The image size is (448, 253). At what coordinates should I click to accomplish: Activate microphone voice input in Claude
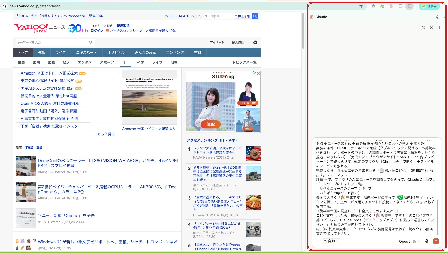click(x=427, y=241)
